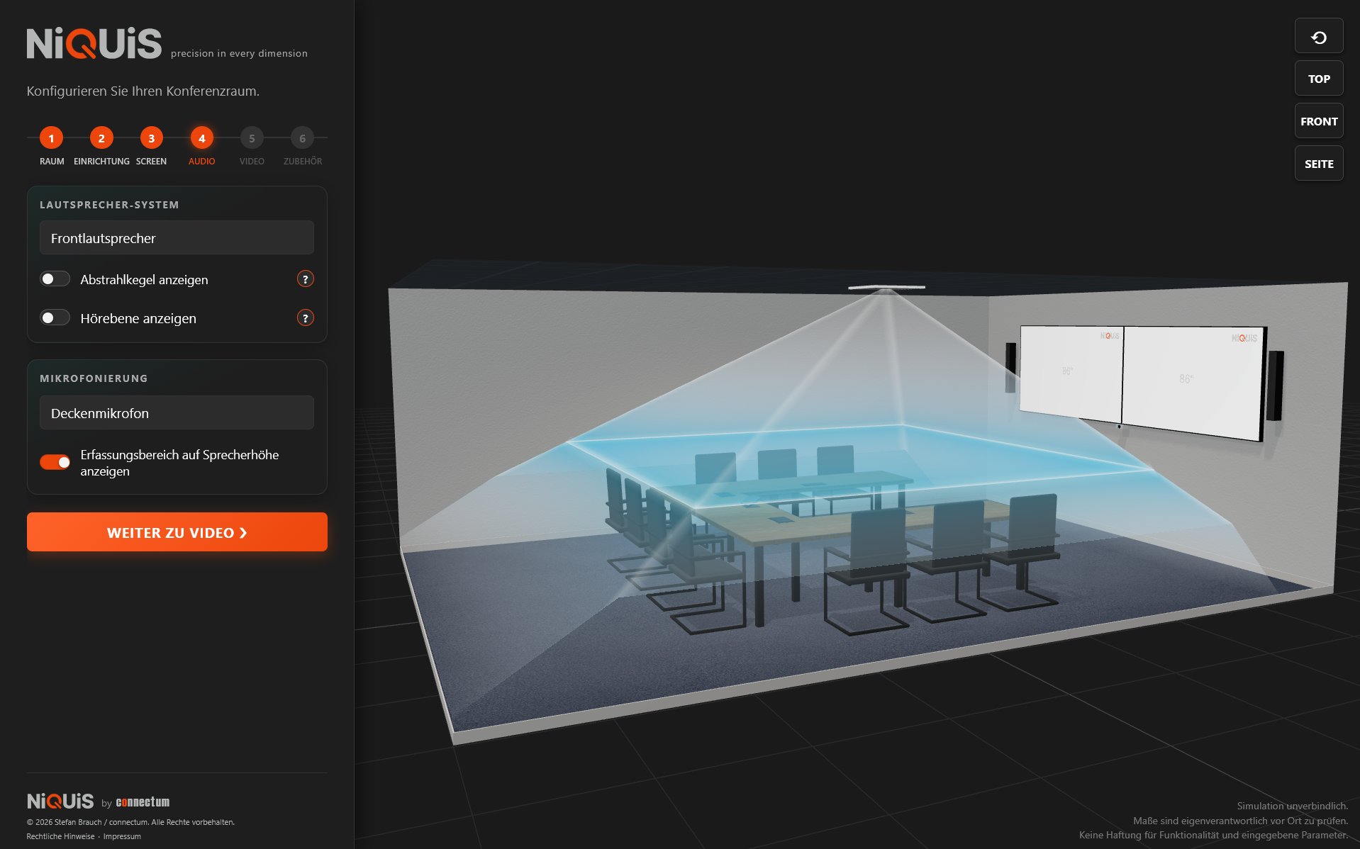Open help for Hörebene anzeigen
This screenshot has width=1360, height=849.
click(306, 318)
